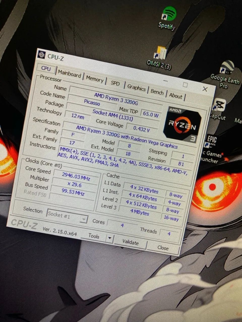The width and height of the screenshot is (242, 322).
Task: Click the Core Voltage value 0.432 V
Action: (x=142, y=129)
